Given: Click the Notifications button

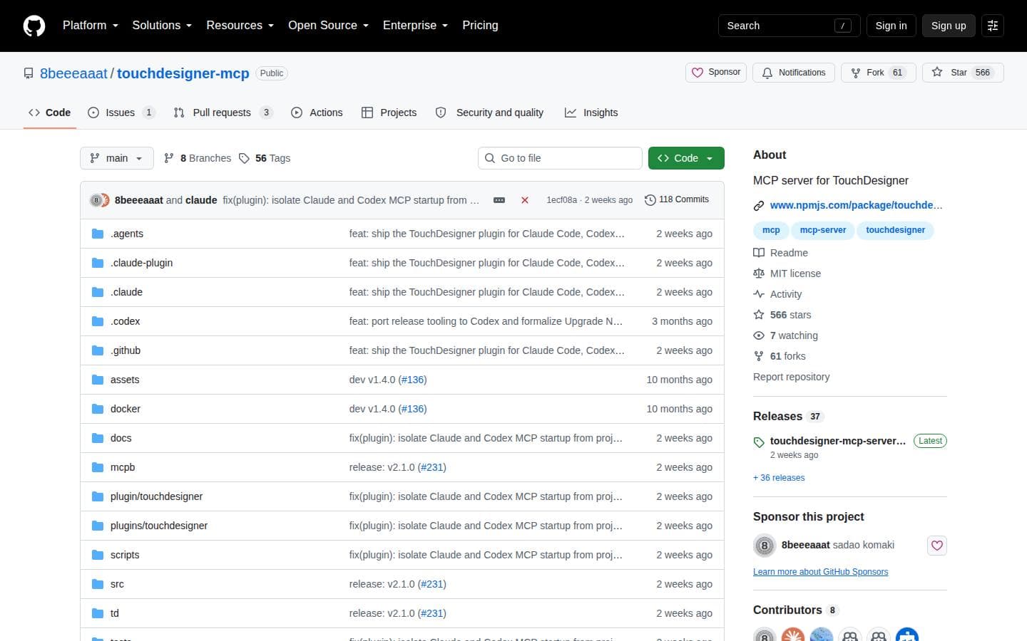Looking at the screenshot, I should (x=794, y=73).
